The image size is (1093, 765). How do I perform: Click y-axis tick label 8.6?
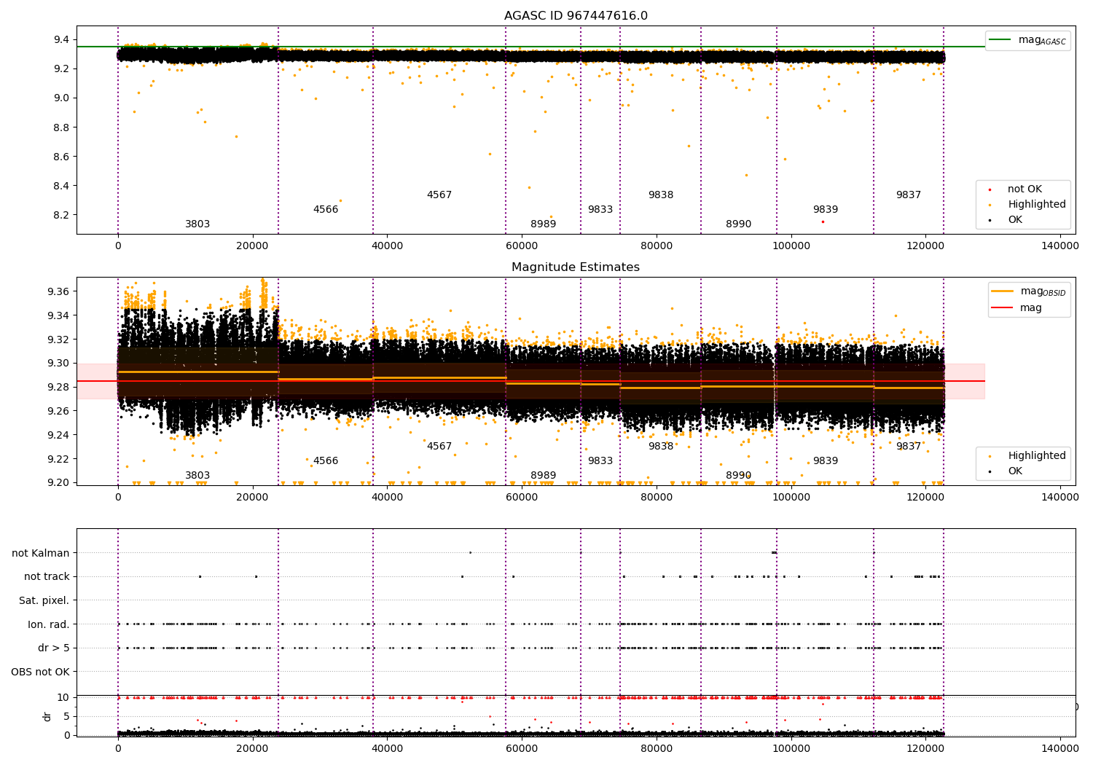click(63, 157)
